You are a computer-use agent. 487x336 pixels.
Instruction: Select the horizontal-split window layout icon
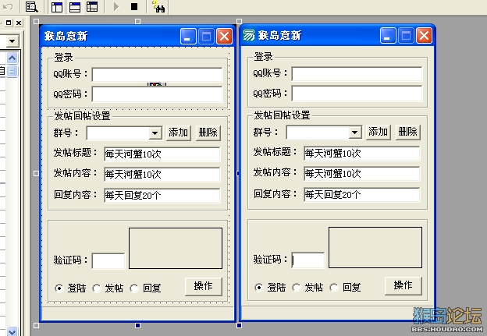[x=75, y=7]
